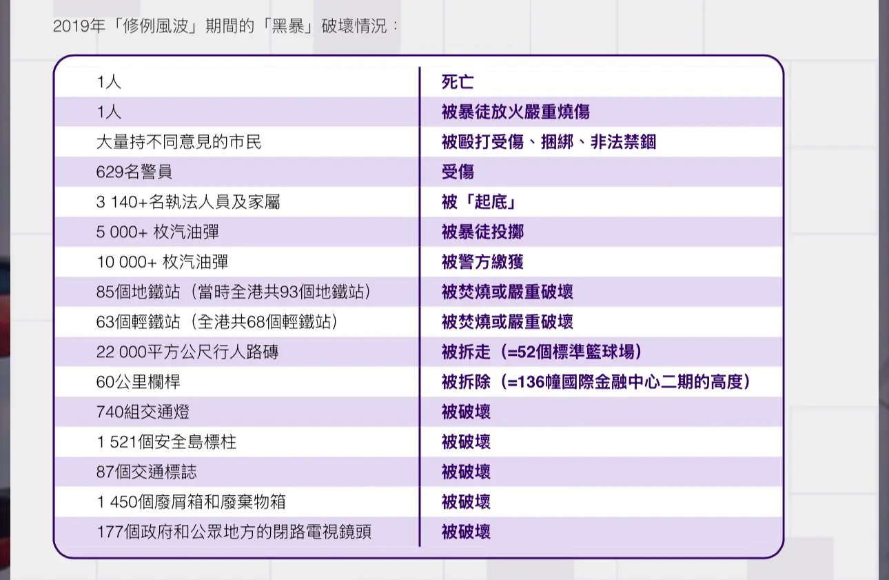The height and width of the screenshot is (580, 889).
Task: Select '10 000+ 枚汽油彈' cell
Action: (162, 262)
